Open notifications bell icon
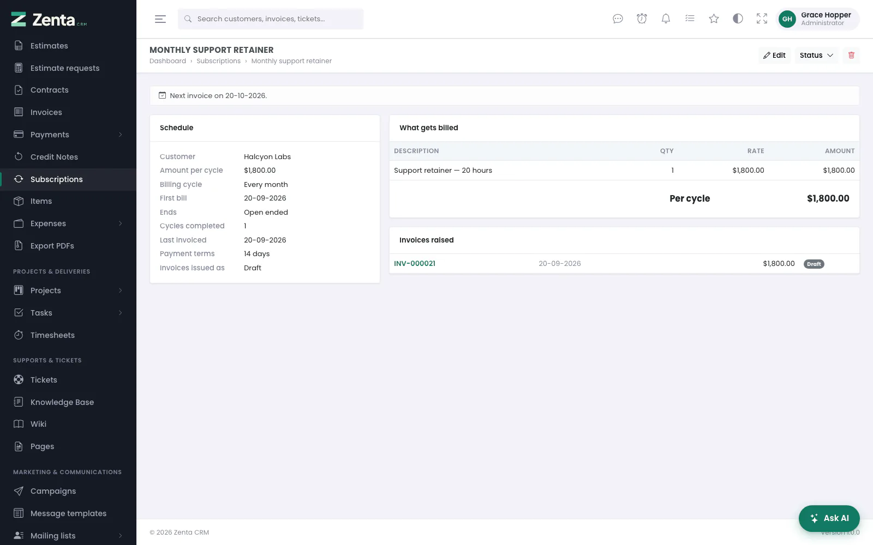873x545 pixels. coord(666,19)
